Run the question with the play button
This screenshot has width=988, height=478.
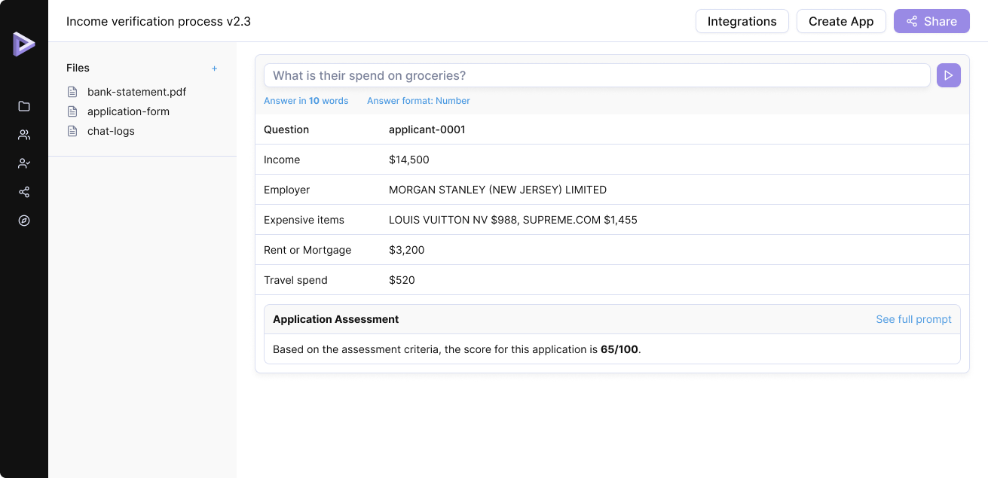click(948, 75)
